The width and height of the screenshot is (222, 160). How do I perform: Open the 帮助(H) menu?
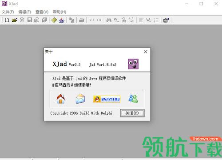(x=59, y=12)
